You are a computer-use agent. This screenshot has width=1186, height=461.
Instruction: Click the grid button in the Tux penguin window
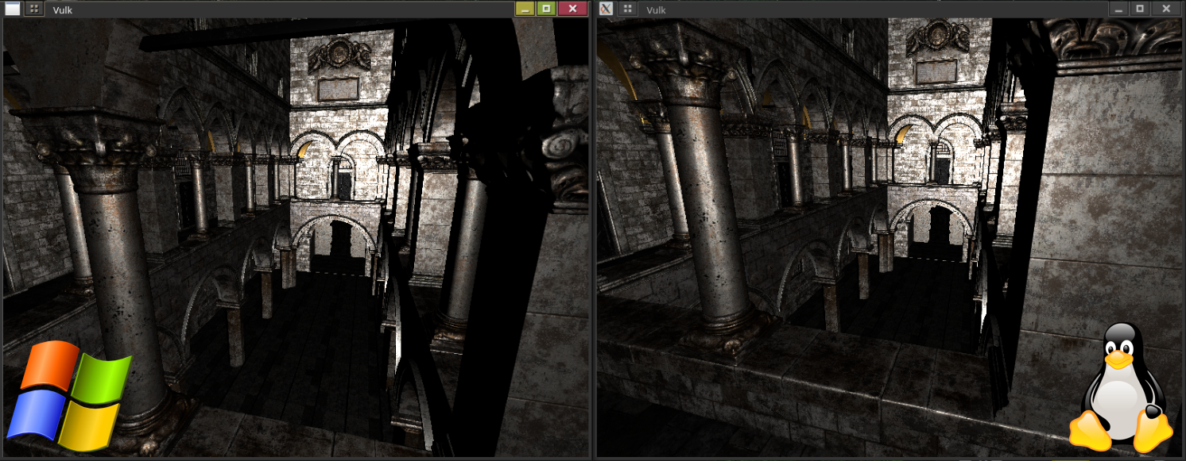pos(628,9)
